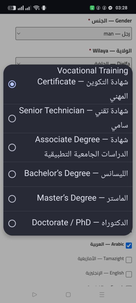
Task: Tap the Wi-Fi status icon
Action: (36, 8)
